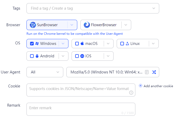Viewport: 188px width, 117px height.
Task: Click the Linux penguin icon
Action: pos(127,44)
